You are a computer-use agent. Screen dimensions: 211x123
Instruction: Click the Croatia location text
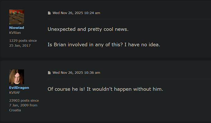click(x=15, y=110)
